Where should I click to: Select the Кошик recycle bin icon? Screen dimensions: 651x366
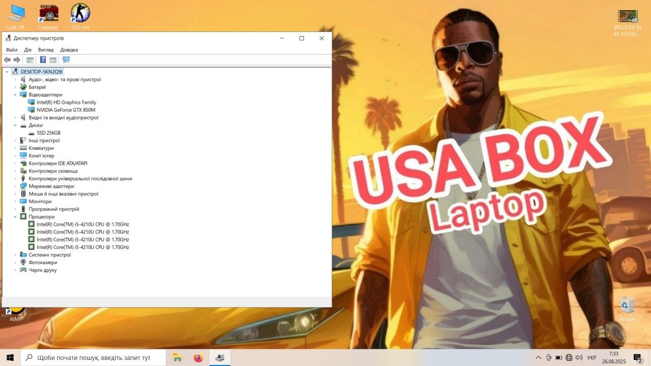628,308
